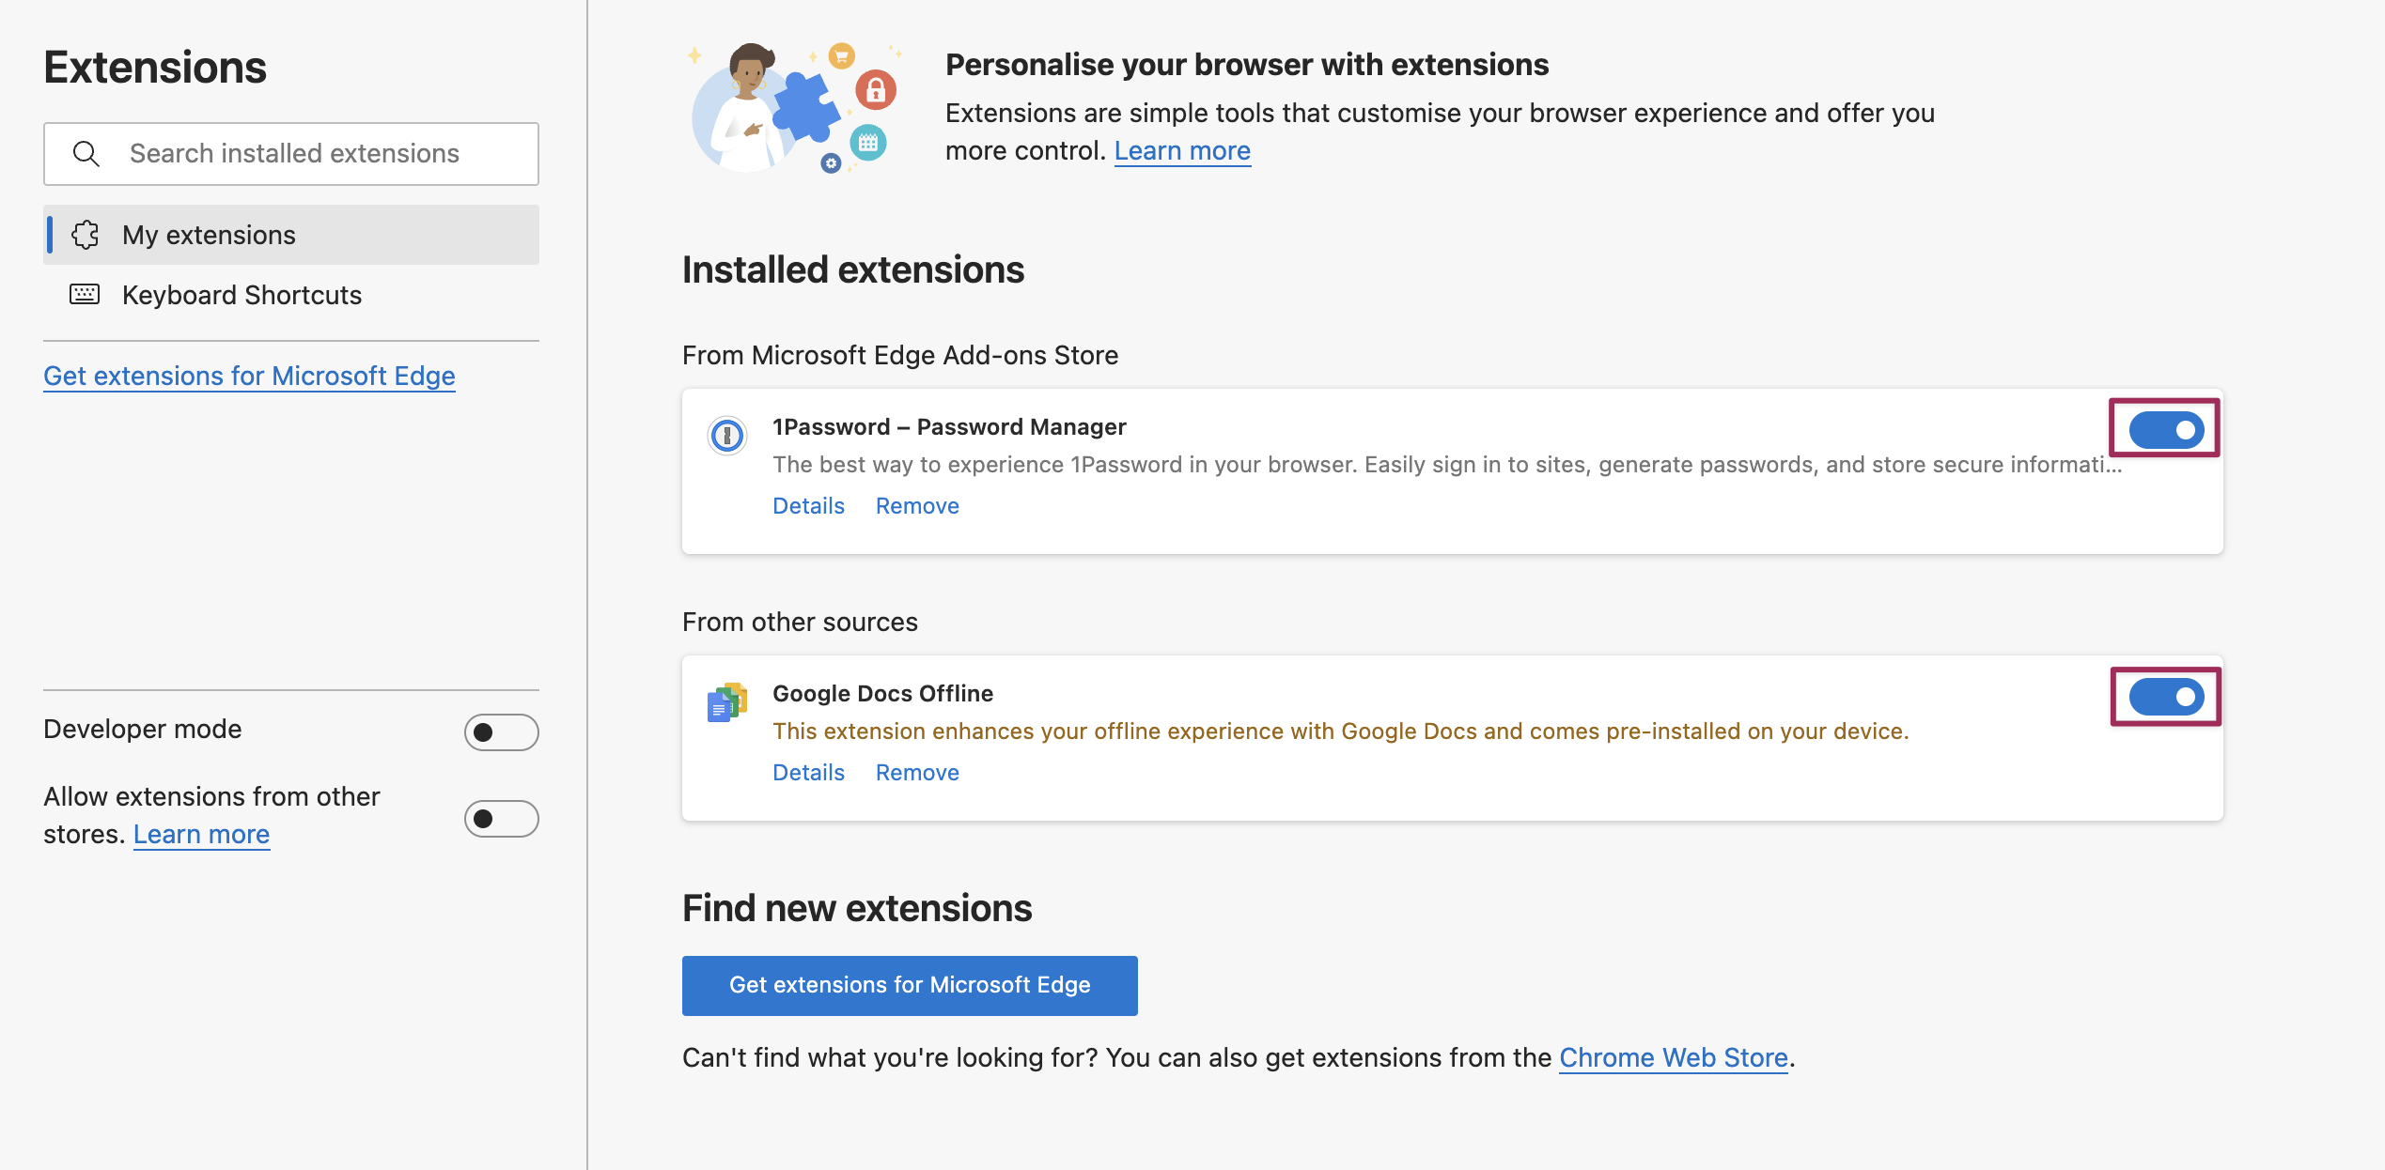Click the My extensions puzzle icon
The width and height of the screenshot is (2385, 1170).
(85, 235)
